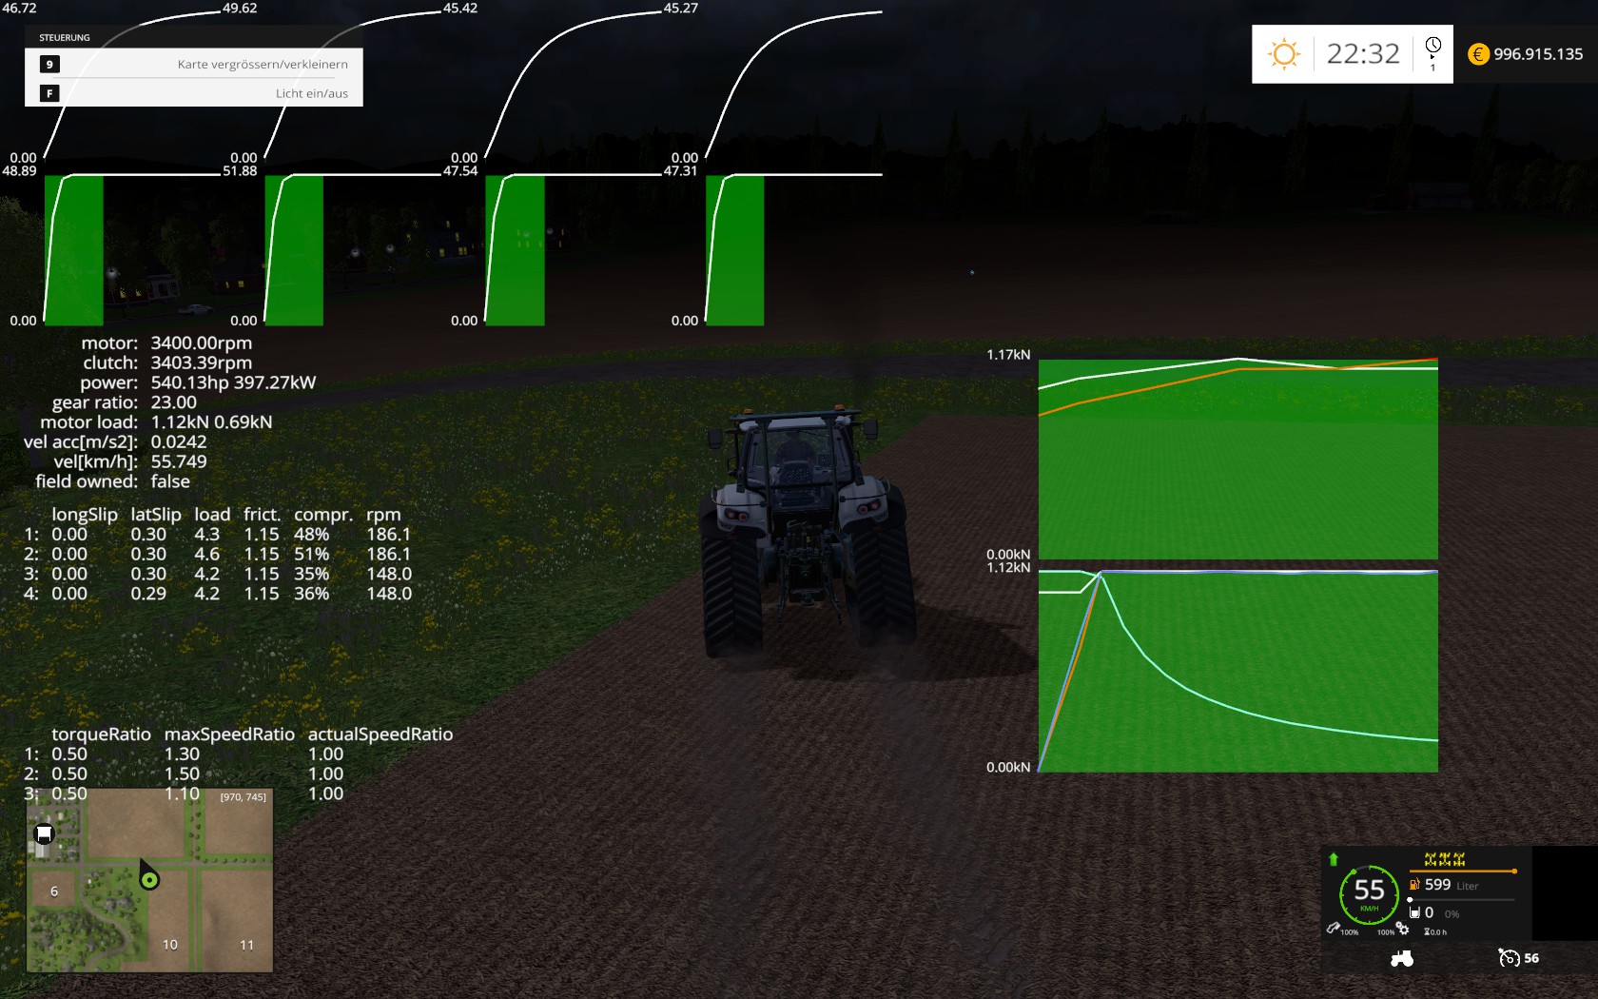Viewport: 1598px width, 999px height.
Task: Click the hourglass operating hours icon
Action: click(x=1427, y=931)
